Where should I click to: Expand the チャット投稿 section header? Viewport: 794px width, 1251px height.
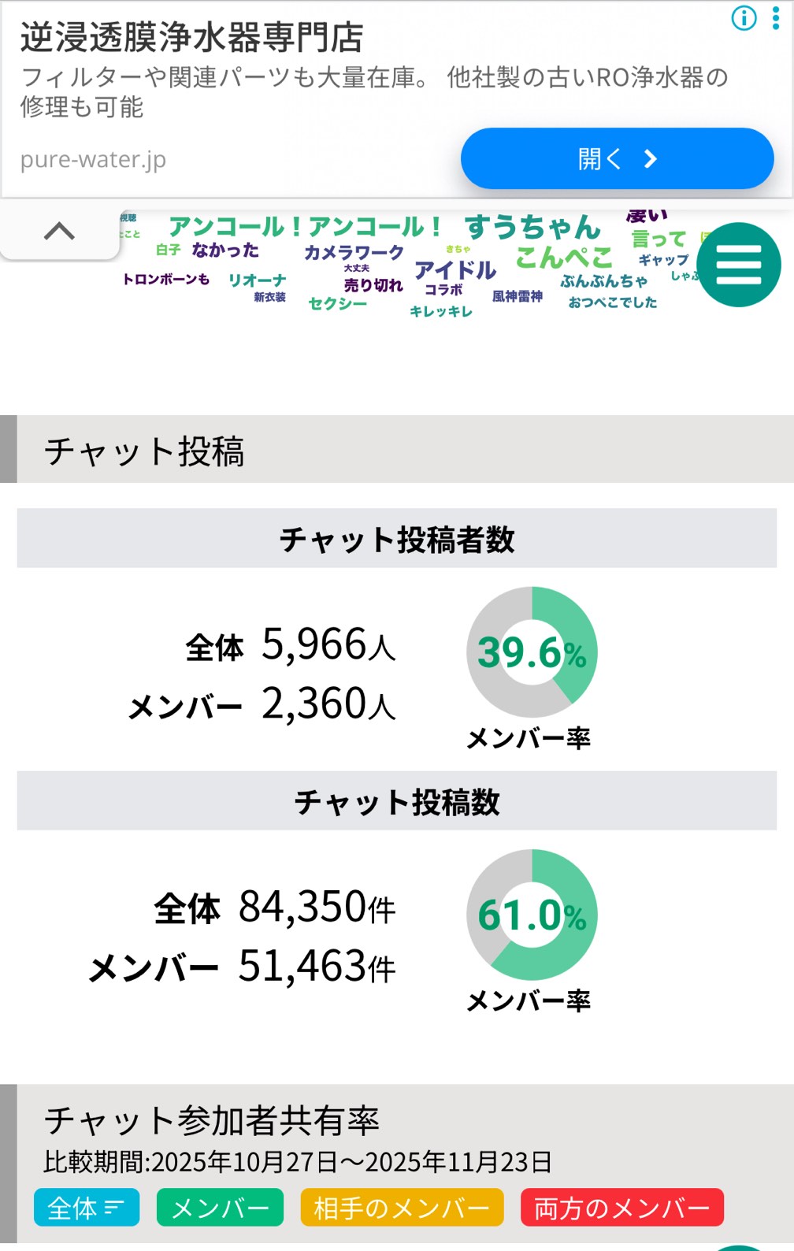(397, 450)
